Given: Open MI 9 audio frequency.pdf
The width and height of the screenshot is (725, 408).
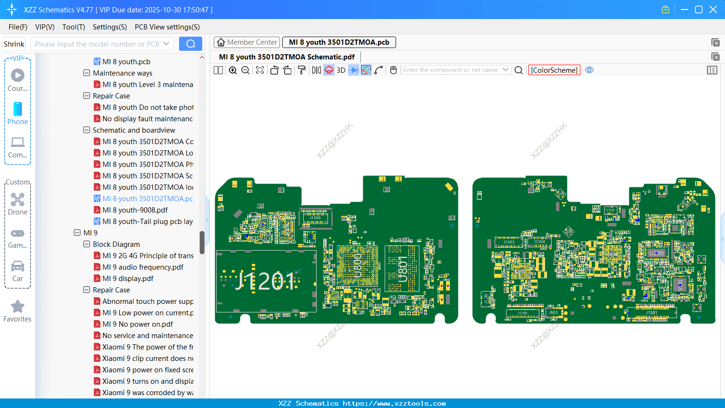Looking at the screenshot, I should (x=139, y=267).
